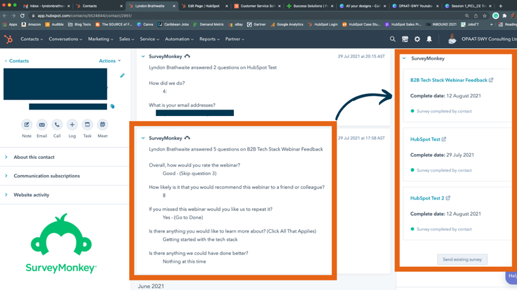Open the Service nav dropdown
This screenshot has height=290, width=517.
[149, 39]
